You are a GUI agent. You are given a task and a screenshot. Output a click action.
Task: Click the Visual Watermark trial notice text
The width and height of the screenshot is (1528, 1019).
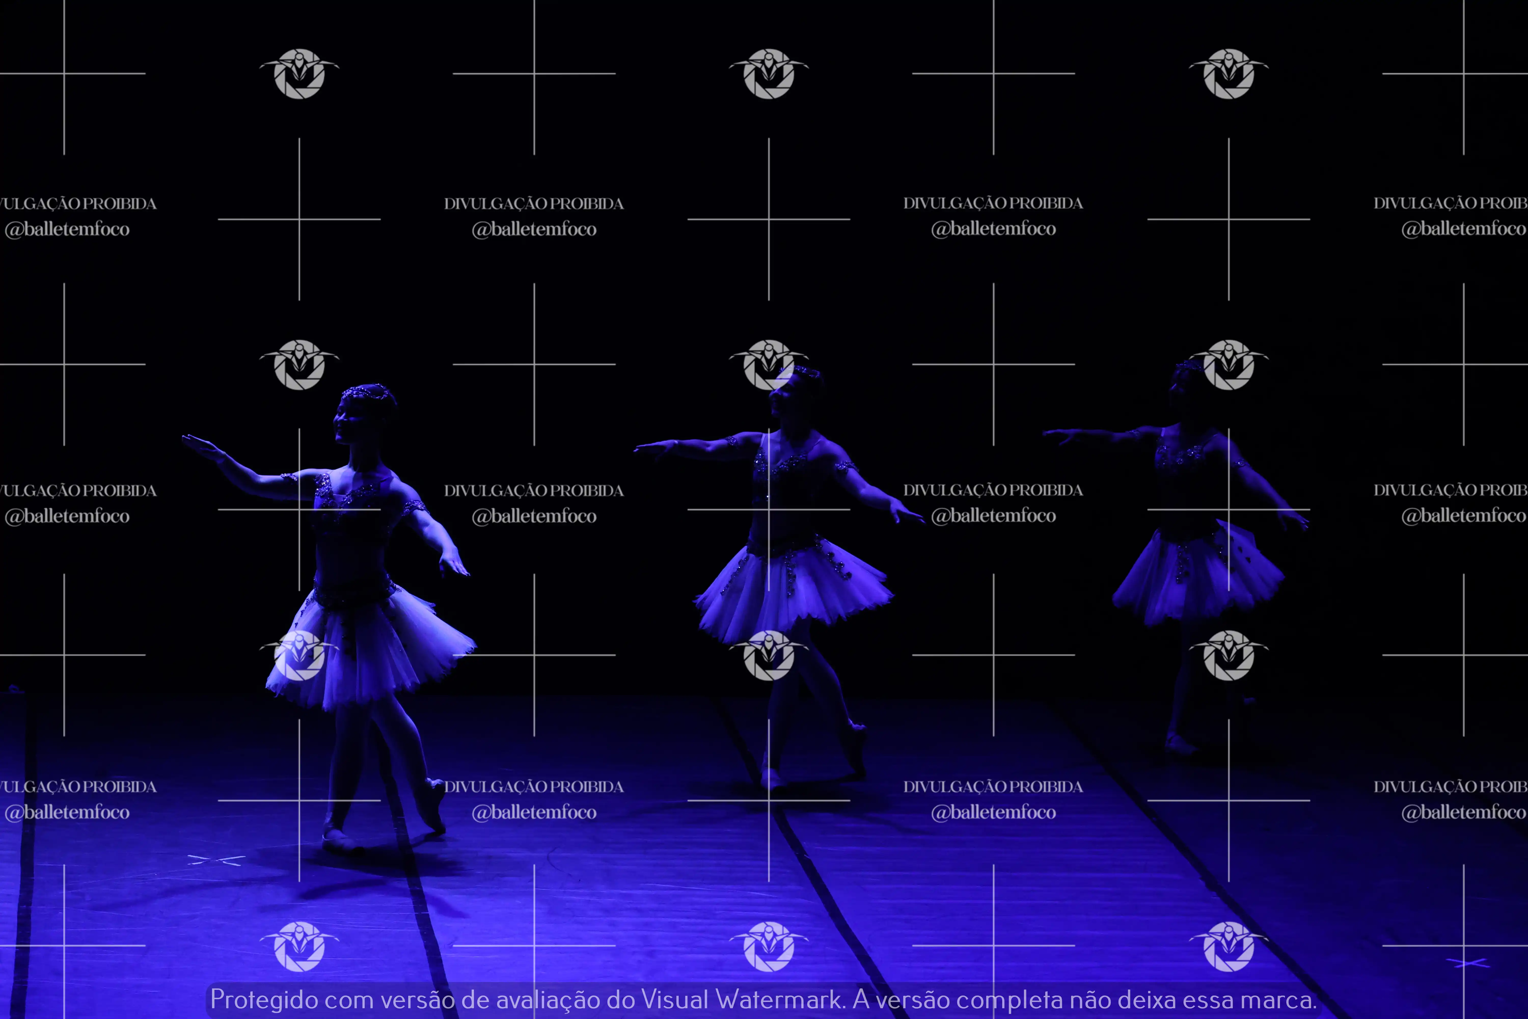(763, 999)
